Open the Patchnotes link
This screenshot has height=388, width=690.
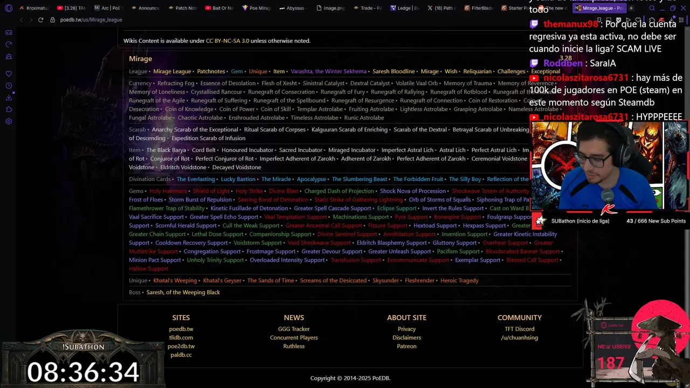211,72
